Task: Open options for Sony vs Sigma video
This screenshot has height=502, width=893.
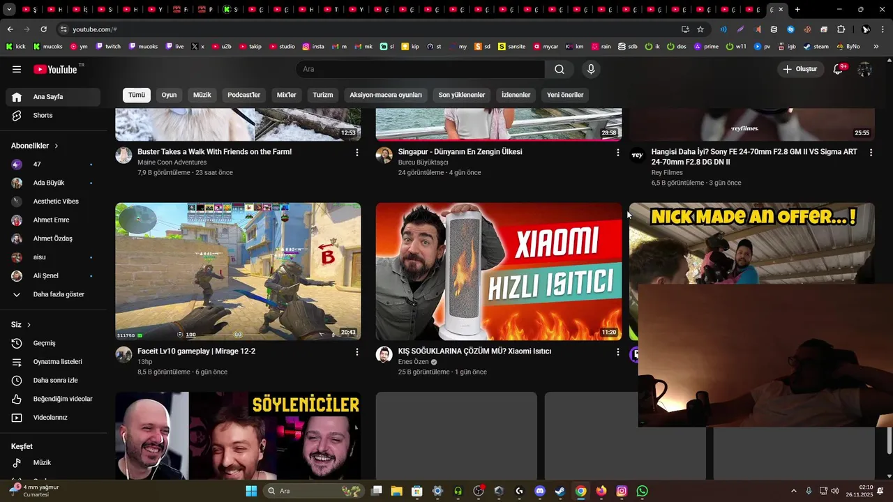Action: tap(871, 152)
